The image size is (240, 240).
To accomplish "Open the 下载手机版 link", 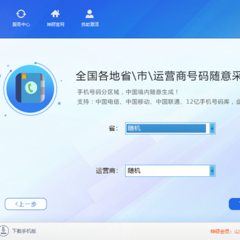I will pyautogui.click(x=24, y=231).
